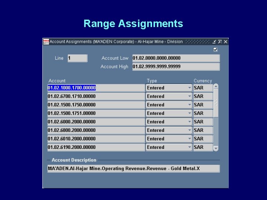The width and height of the screenshot is (267, 200).
Task: Minimize the Account Assignments window
Action: pos(214,41)
